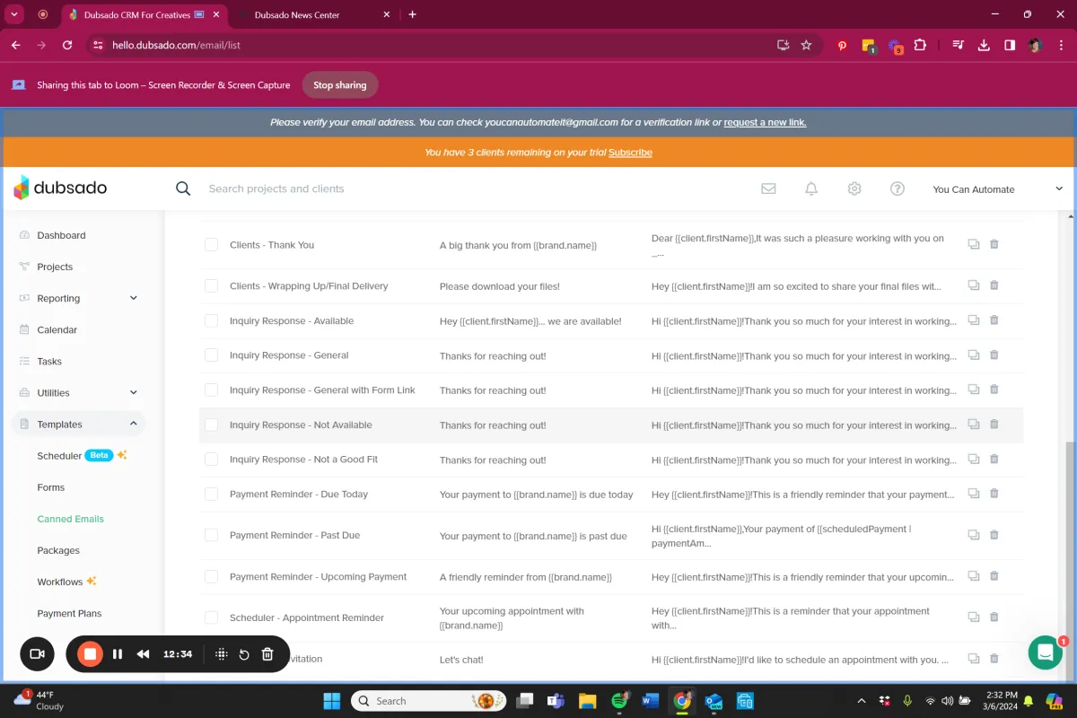Pause the Loom recording

click(x=118, y=654)
